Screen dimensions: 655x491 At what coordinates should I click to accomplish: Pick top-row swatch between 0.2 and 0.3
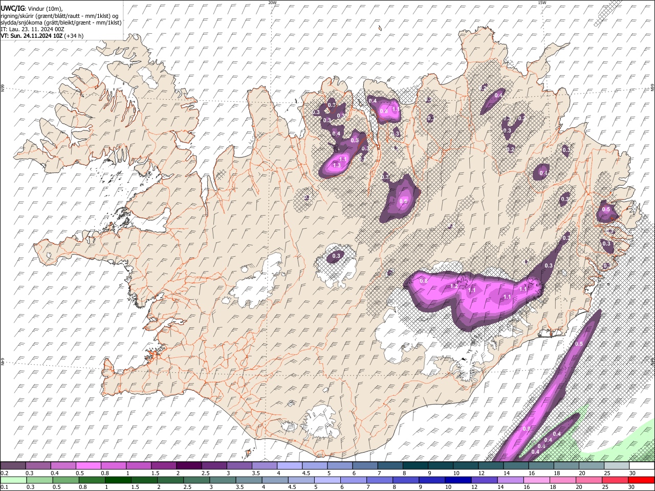click(13, 466)
